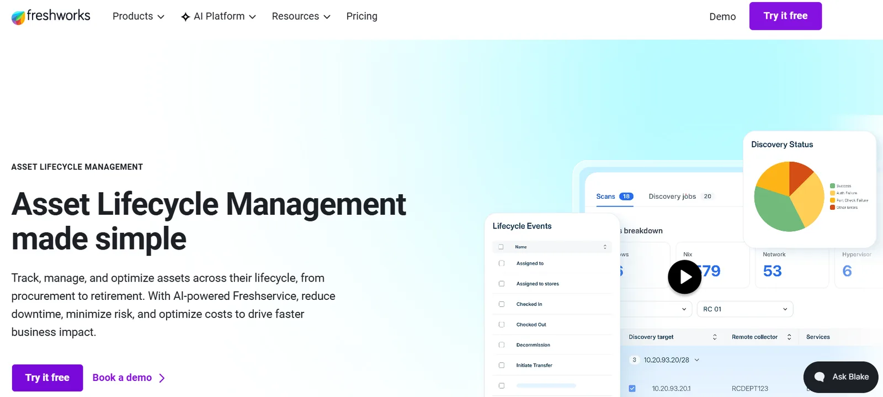This screenshot has width=883, height=397.
Task: Open the Demo link in header
Action: pyautogui.click(x=722, y=17)
